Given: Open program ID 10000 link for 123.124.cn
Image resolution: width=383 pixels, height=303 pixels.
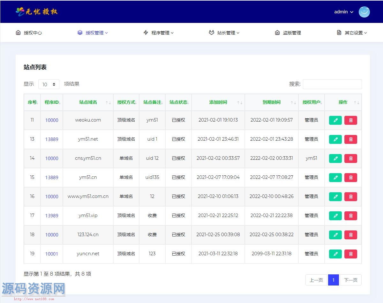Looking at the screenshot, I should [52, 235].
